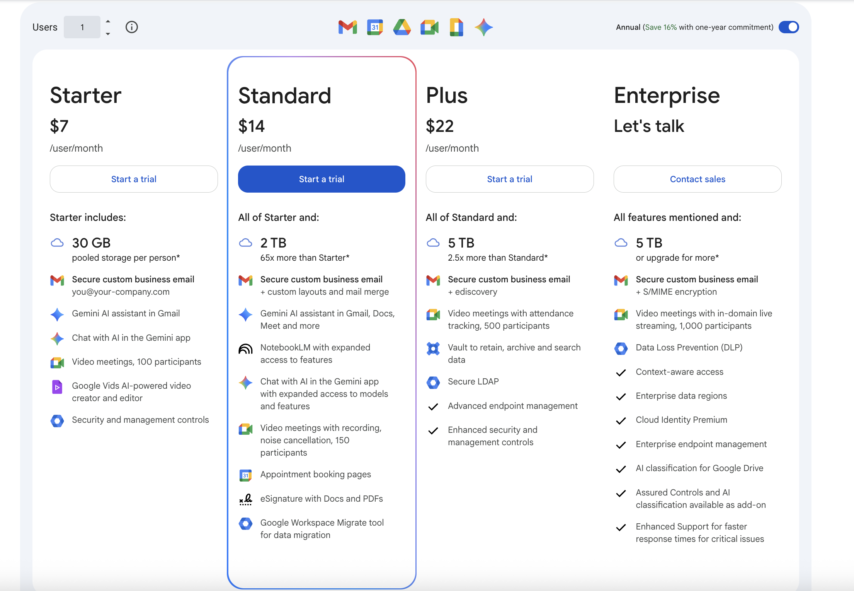This screenshot has height=591, width=854.
Task: Click 'or upgrade for more*' text
Action: click(677, 258)
